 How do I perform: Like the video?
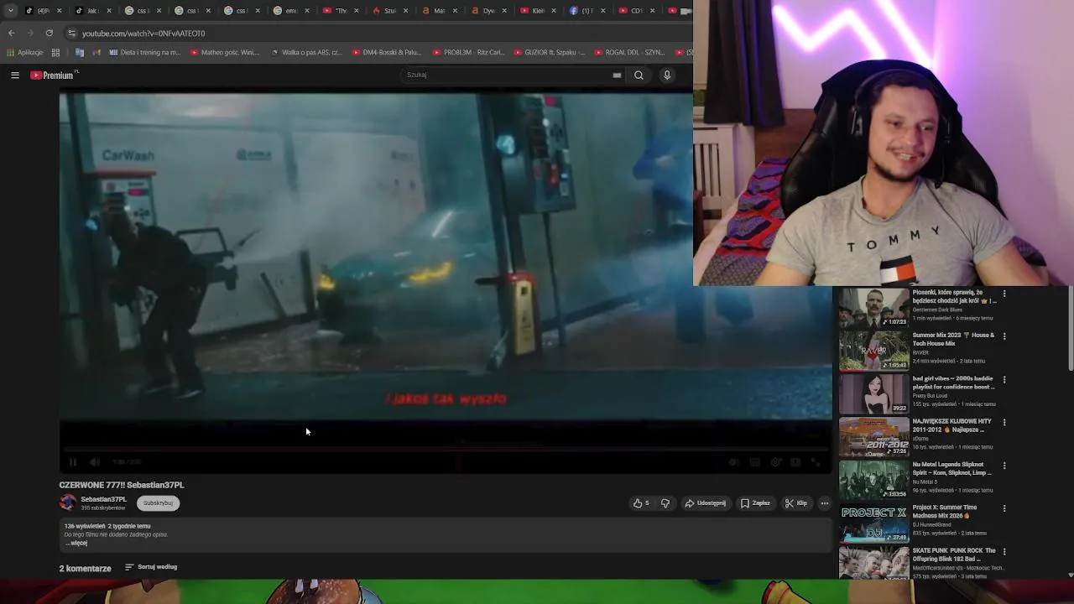point(642,503)
